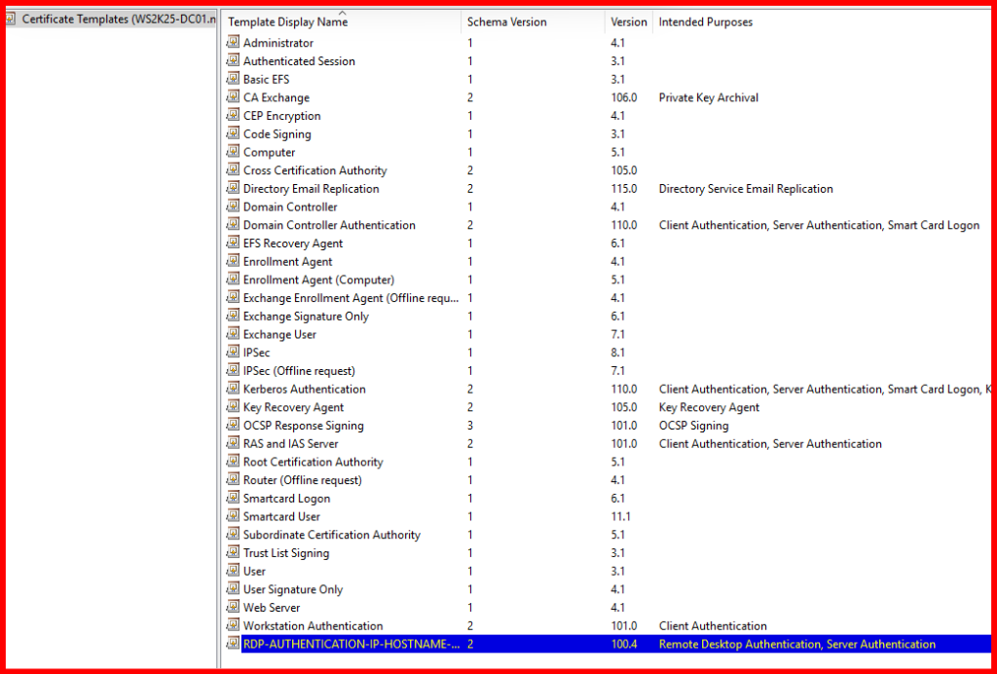Click version 8.1 of IPSec
This screenshot has height=674, width=997.
(617, 353)
